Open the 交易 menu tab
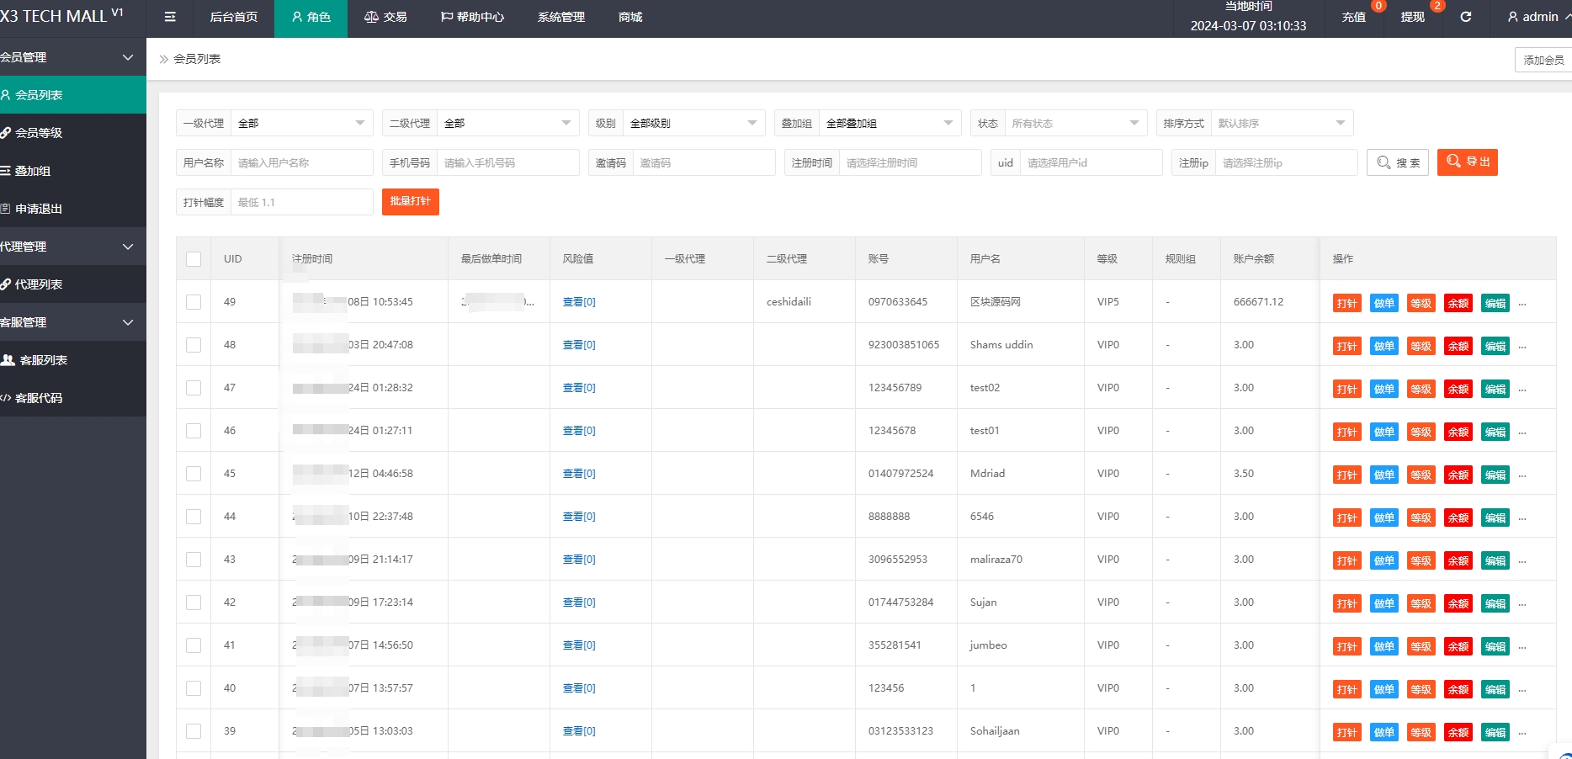The image size is (1572, 759). pos(385,17)
